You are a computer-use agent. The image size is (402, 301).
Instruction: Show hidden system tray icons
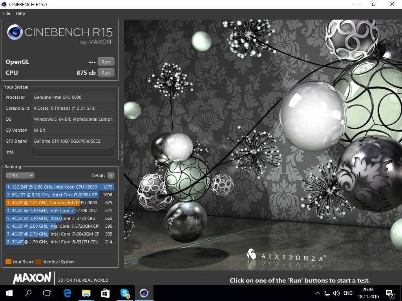point(317,293)
